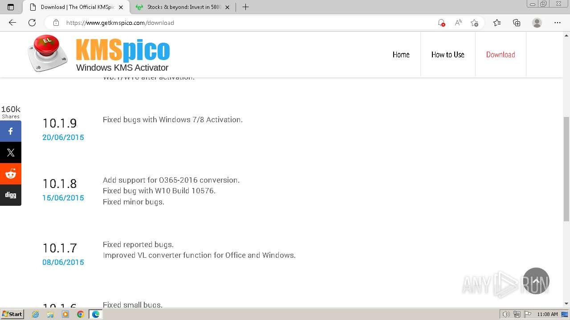Open the Favorites list icon
The width and height of the screenshot is (570, 320).
(497, 23)
